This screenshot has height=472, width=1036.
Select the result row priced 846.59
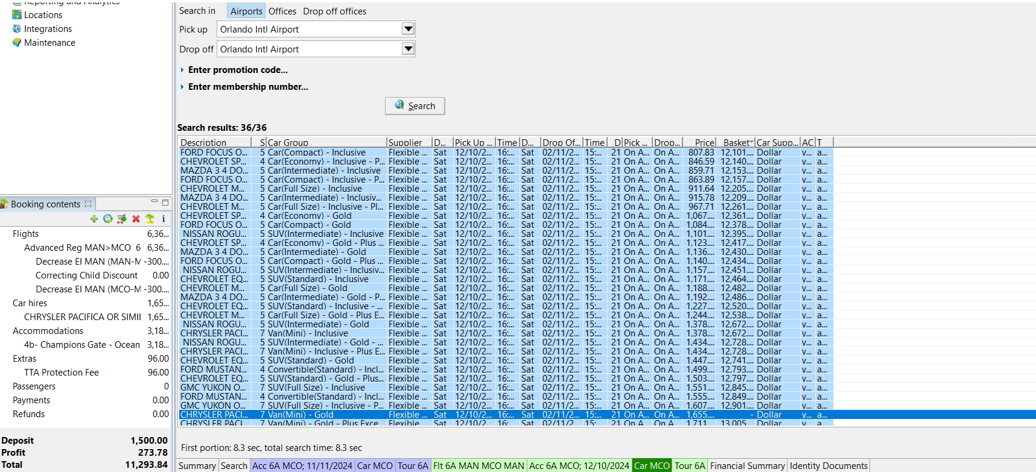coord(506,162)
